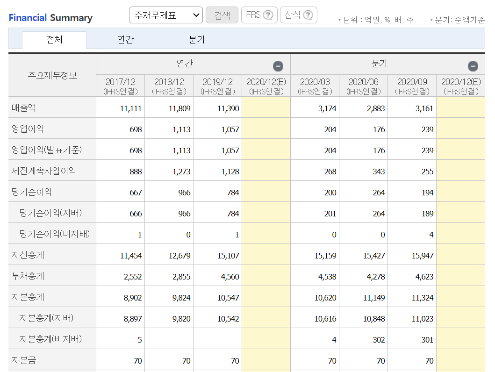Open the IFRS help question icon
This screenshot has width=495, height=372.
(268, 15)
